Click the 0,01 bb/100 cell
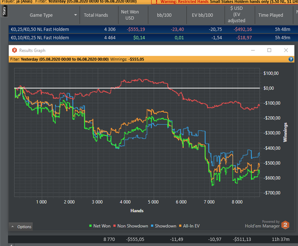Viewport: 298px width, 246px height. 179,37
